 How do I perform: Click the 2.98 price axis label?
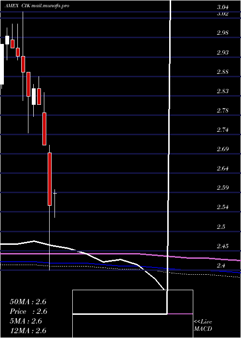point(223,33)
